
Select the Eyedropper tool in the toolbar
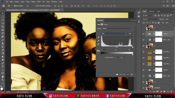pos(2,33)
